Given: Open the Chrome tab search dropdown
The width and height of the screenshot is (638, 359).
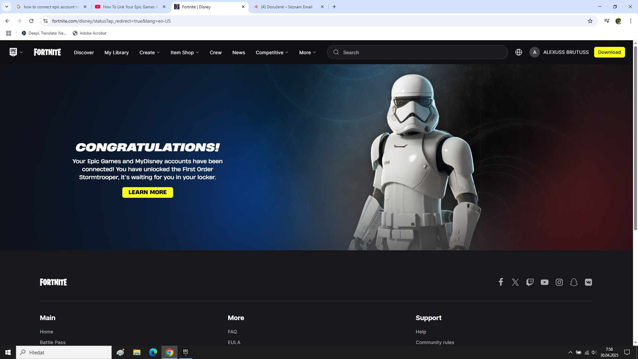Looking at the screenshot, I should click(6, 7).
